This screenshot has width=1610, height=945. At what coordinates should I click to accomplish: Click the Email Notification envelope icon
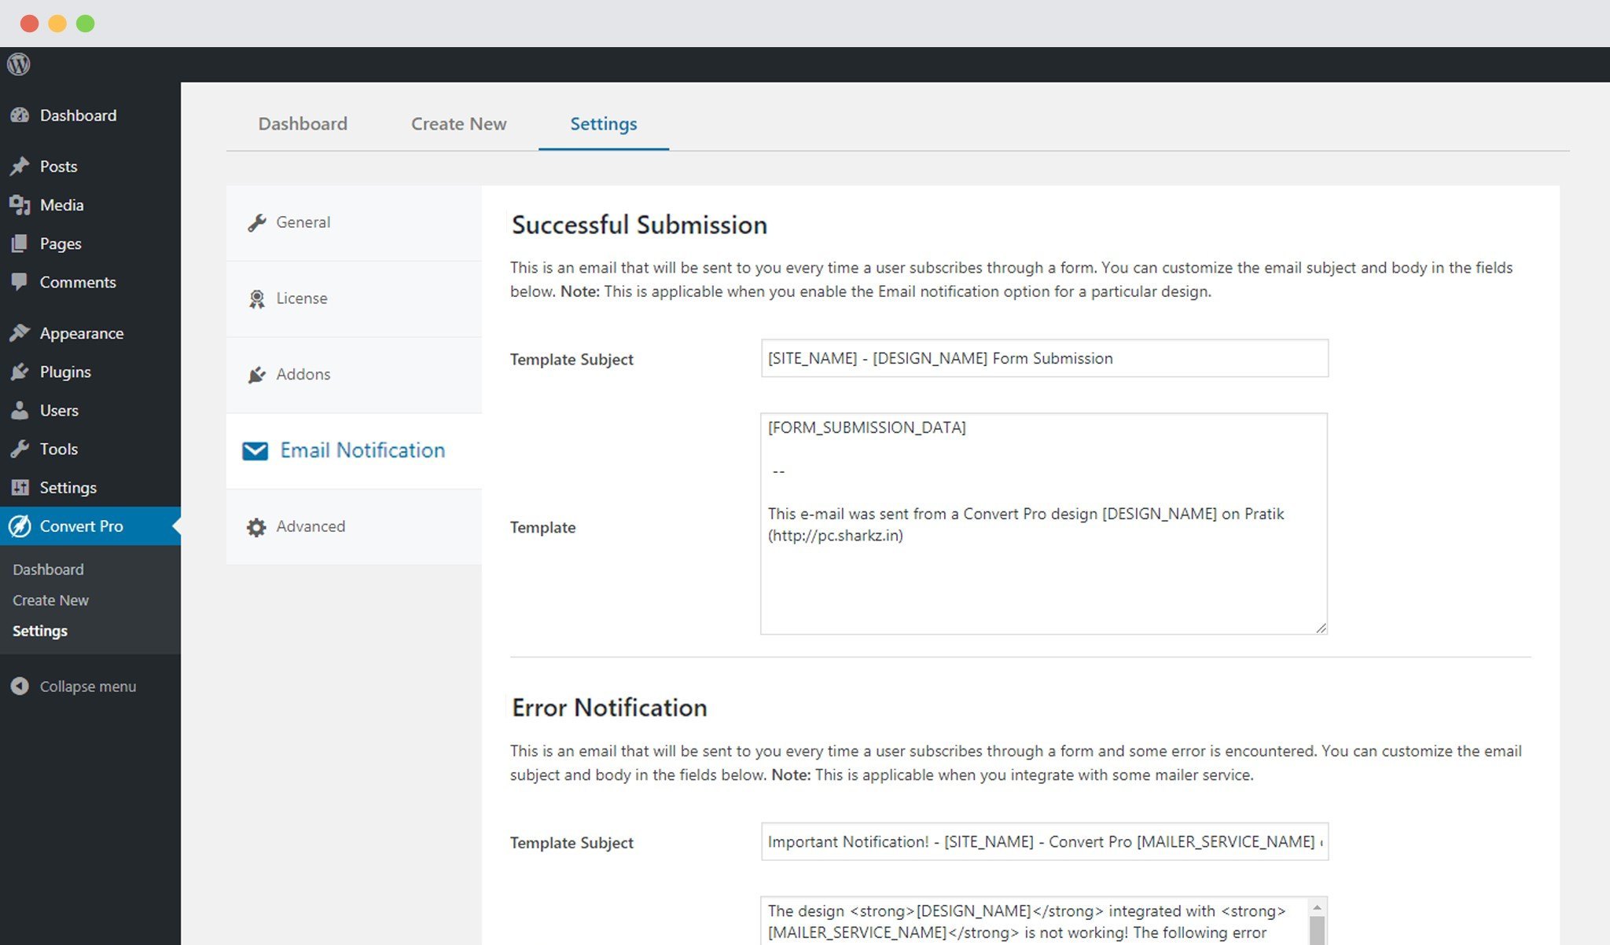point(255,451)
